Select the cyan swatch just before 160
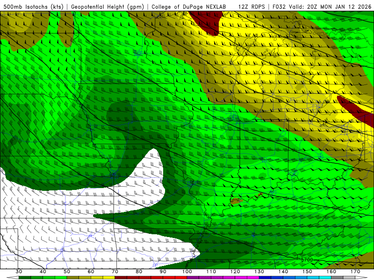374x280 pixels. click(325, 278)
